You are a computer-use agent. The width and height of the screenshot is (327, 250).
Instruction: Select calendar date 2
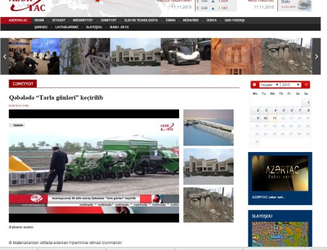256,110
